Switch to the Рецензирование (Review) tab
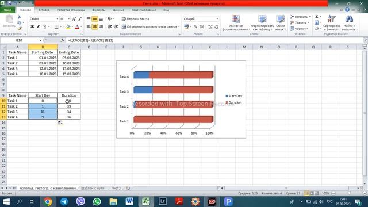Screen dimensions: 368x207 pos(144,10)
